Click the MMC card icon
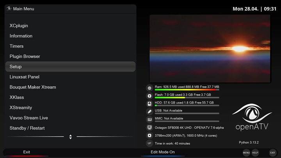 149,119
